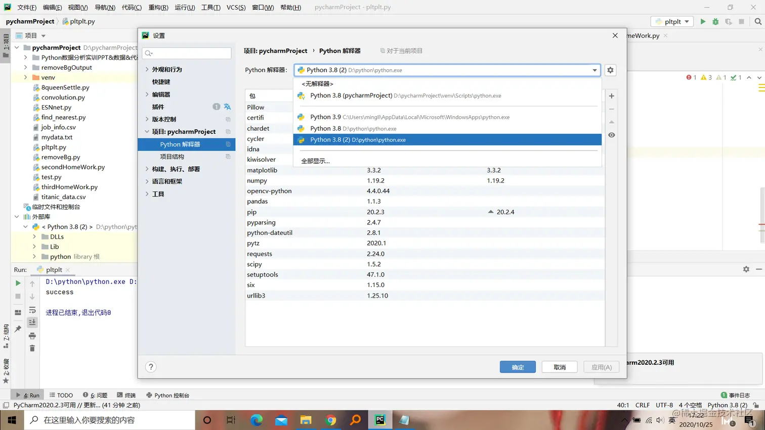This screenshot has height=430, width=765.
Task: Select numpy package row
Action: pos(424,180)
